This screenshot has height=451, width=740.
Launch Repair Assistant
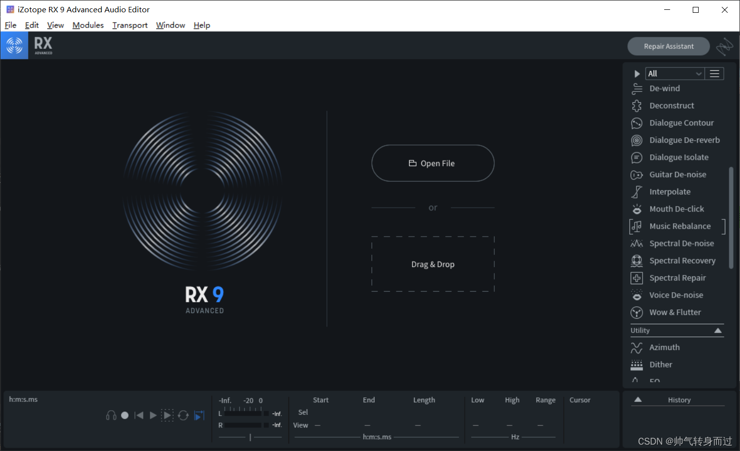pos(669,46)
